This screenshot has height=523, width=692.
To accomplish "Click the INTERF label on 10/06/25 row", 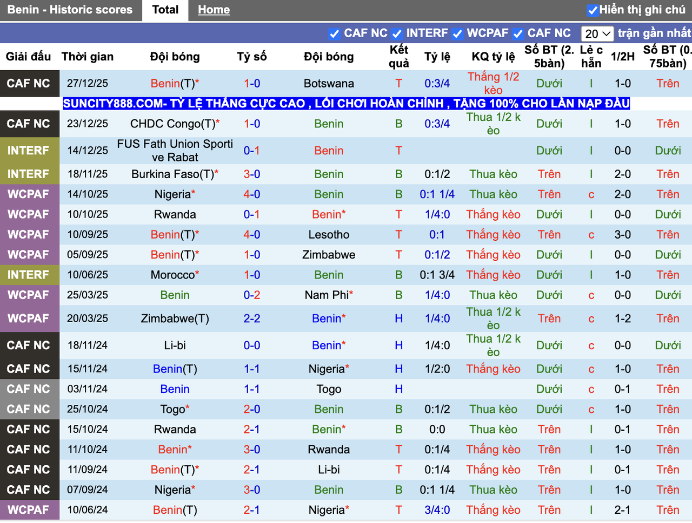I will pyautogui.click(x=29, y=275).
